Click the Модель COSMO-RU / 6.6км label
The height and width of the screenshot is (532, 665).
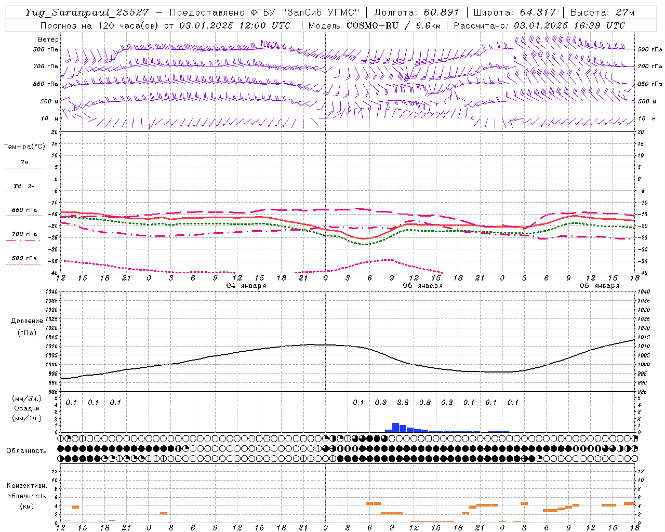[374, 25]
